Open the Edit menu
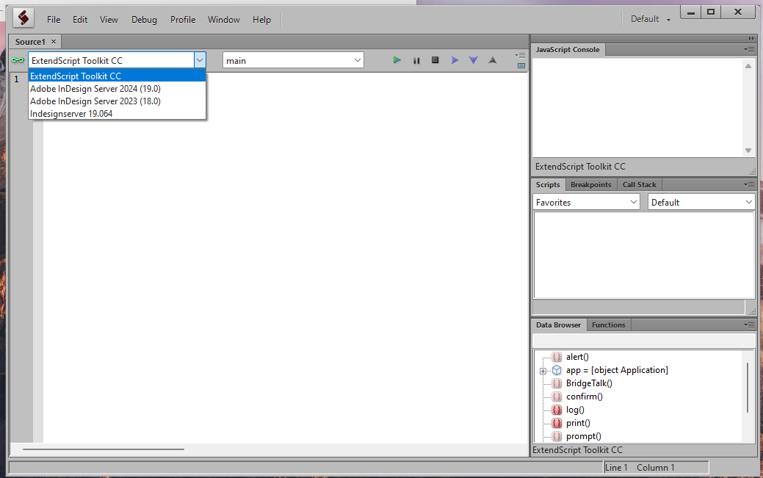Image resolution: width=763 pixels, height=478 pixels. 80,20
